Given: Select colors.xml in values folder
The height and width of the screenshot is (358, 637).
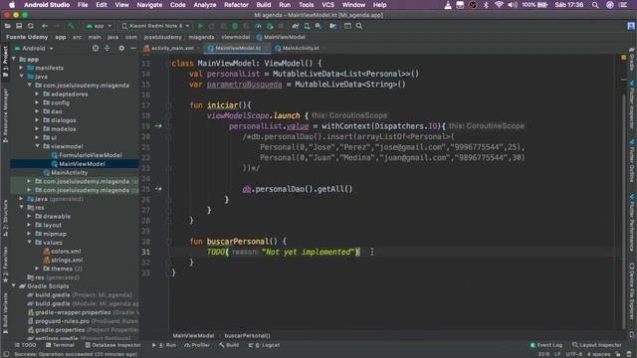Looking at the screenshot, I should pos(62,252).
